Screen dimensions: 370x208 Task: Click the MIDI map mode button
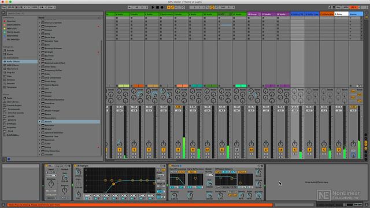click(x=346, y=8)
